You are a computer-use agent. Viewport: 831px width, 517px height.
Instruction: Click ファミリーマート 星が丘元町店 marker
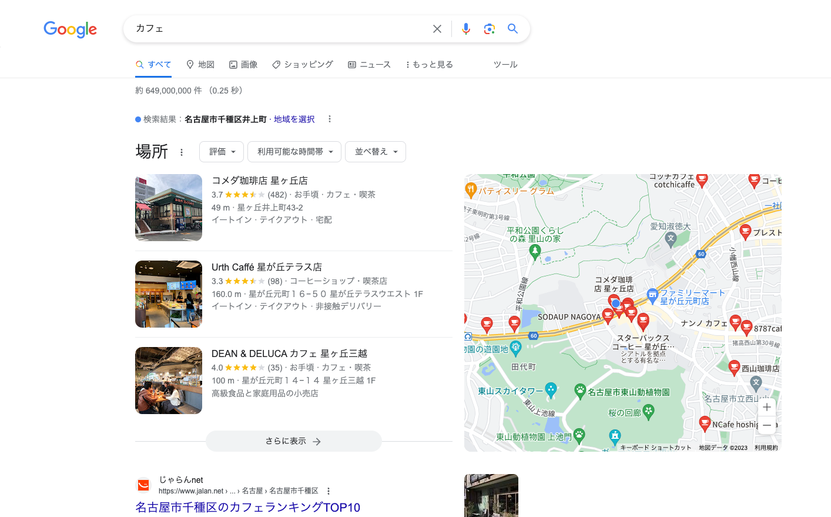[652, 296]
